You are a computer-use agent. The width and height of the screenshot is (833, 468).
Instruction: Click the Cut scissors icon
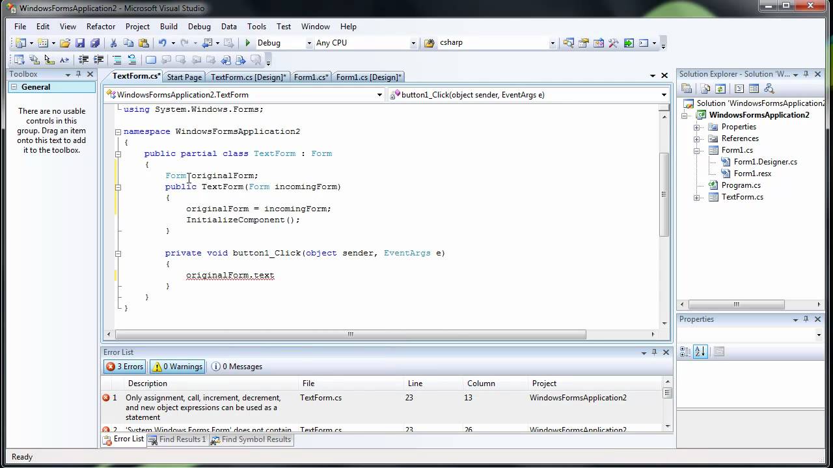(x=113, y=43)
